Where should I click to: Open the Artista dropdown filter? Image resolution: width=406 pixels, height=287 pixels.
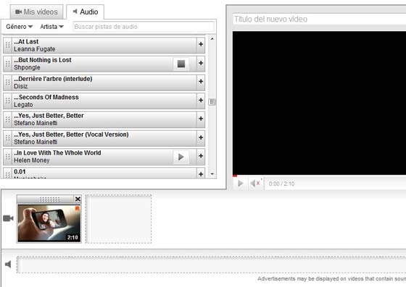click(x=51, y=27)
